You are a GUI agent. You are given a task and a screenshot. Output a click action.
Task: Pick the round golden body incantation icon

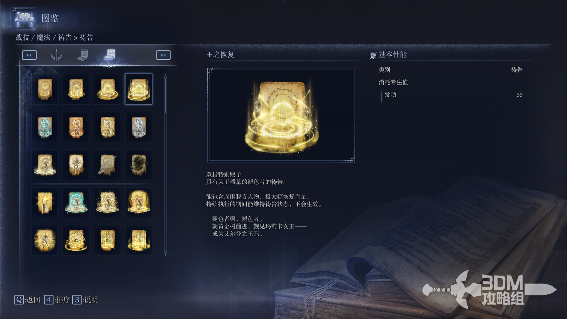[x=45, y=240]
